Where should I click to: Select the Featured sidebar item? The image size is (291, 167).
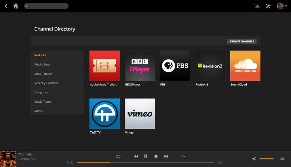(57, 55)
